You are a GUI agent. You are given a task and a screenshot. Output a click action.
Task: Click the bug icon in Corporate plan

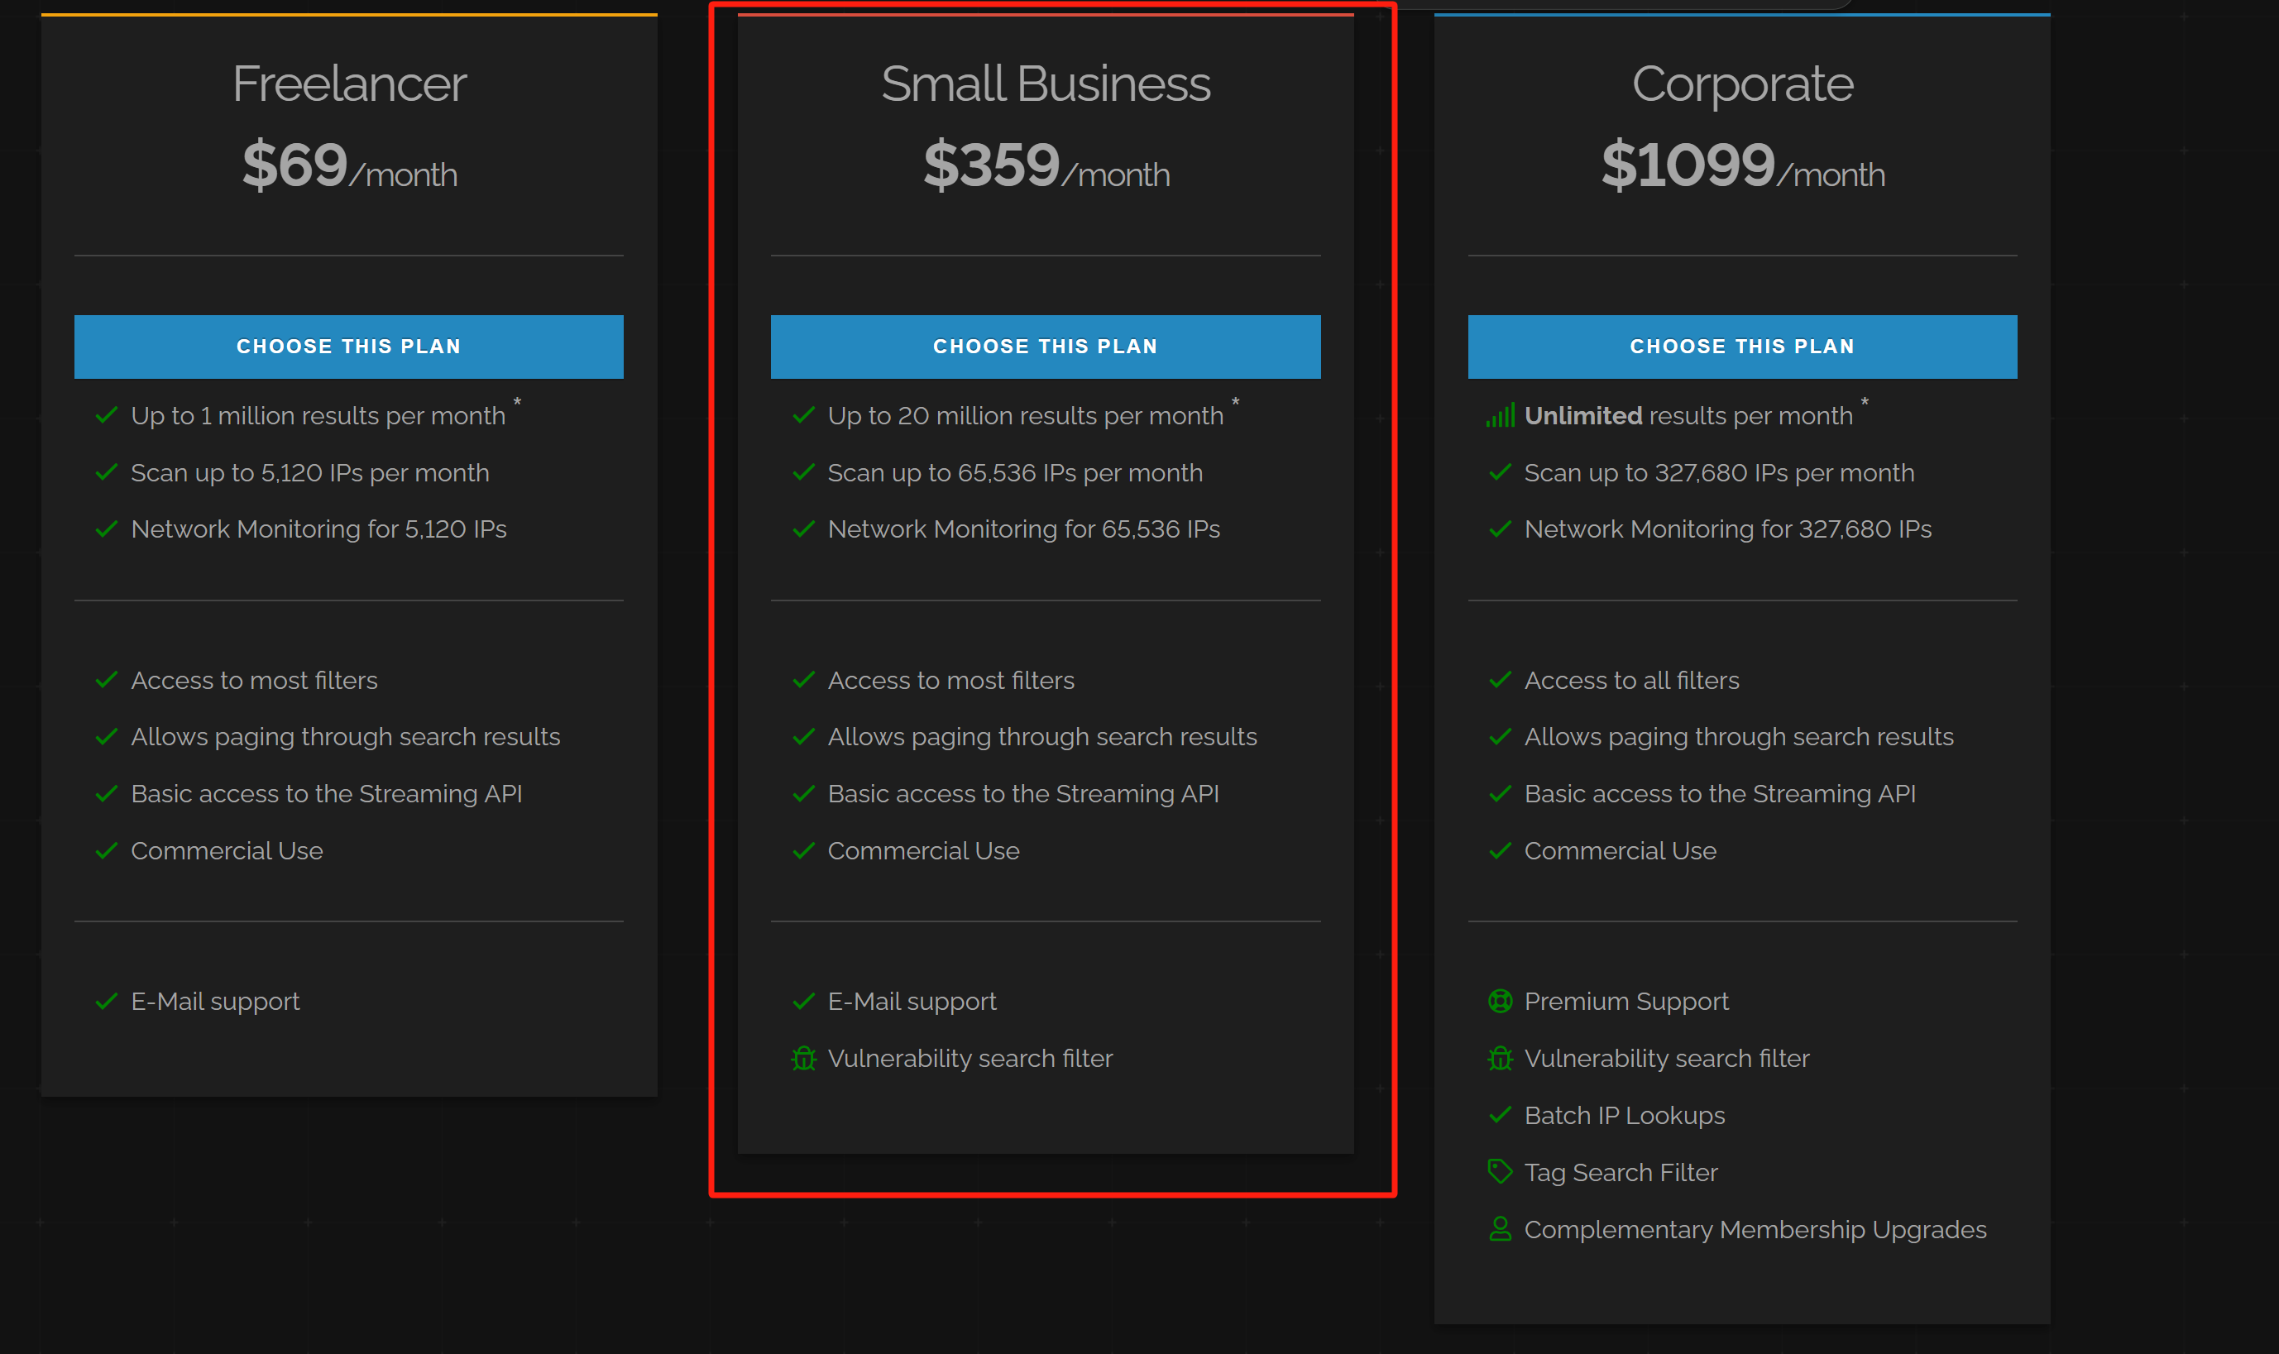pyautogui.click(x=1500, y=1059)
